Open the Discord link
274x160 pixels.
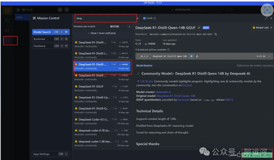(187, 85)
